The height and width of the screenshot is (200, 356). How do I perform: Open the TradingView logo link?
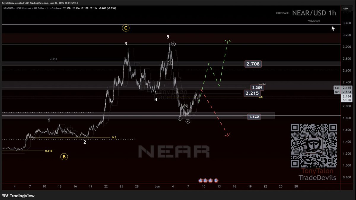[18, 196]
